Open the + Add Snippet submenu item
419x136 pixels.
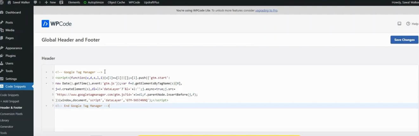pyautogui.click(x=10, y=101)
